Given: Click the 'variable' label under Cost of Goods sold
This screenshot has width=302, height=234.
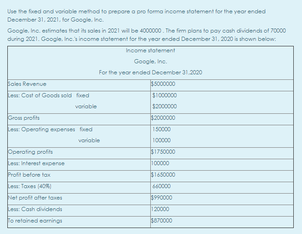Looking at the screenshot, I should click(86, 106).
